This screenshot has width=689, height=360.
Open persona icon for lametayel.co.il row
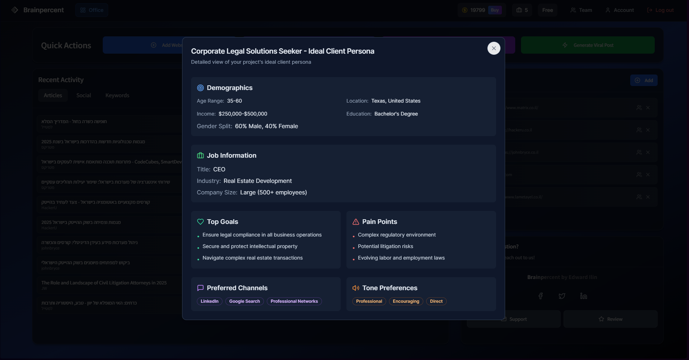pos(639,197)
